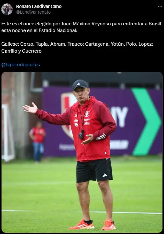Viewport: 164px width, 234px height.
Task: Click the stopwatch hanging from the coach's neck
Action: (81, 135)
